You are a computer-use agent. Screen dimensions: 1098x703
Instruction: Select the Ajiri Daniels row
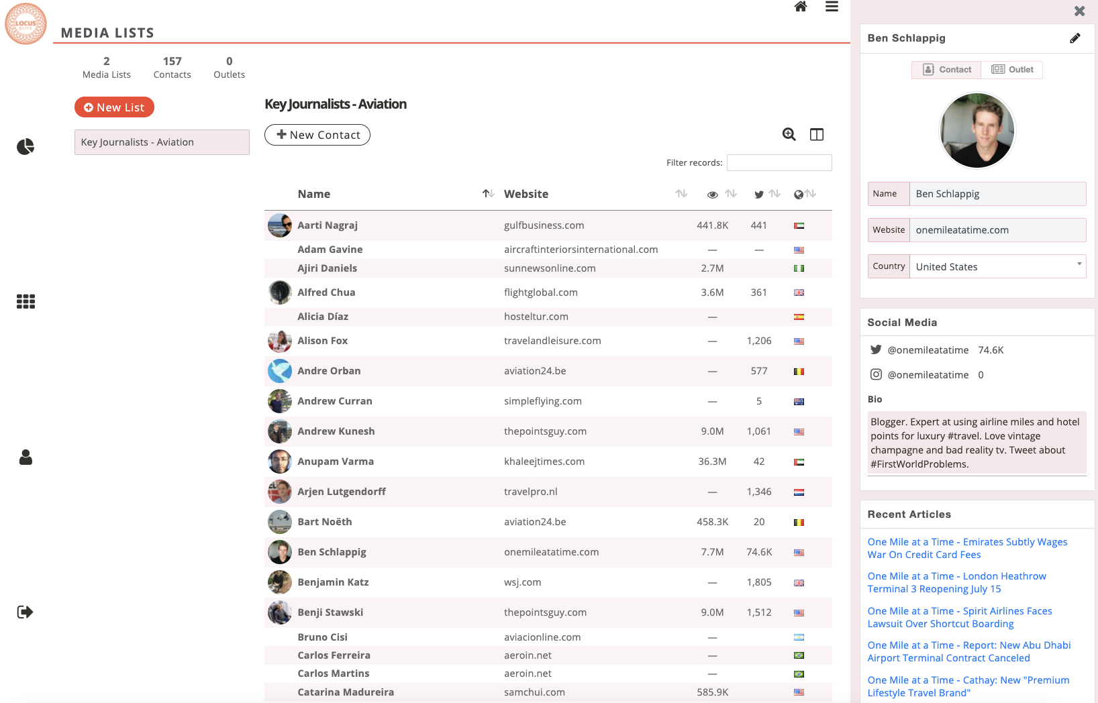tap(548, 268)
